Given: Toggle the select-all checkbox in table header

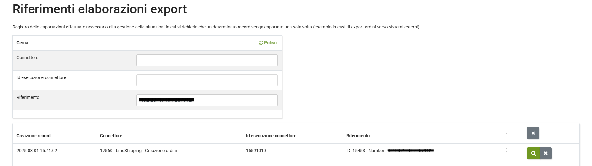Looking at the screenshot, I should click(508, 135).
